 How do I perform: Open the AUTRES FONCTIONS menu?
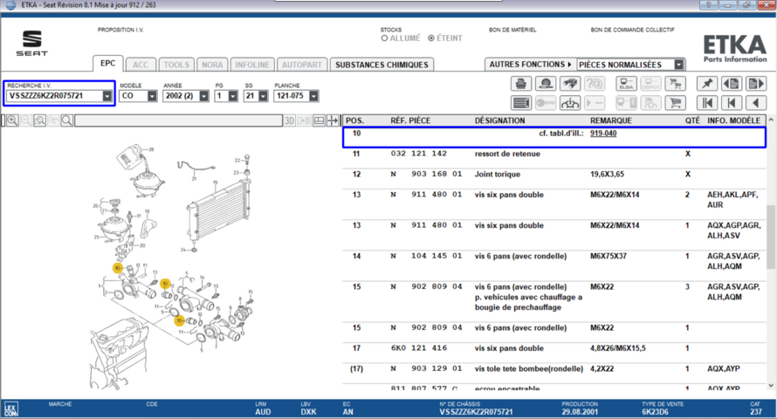click(x=530, y=65)
